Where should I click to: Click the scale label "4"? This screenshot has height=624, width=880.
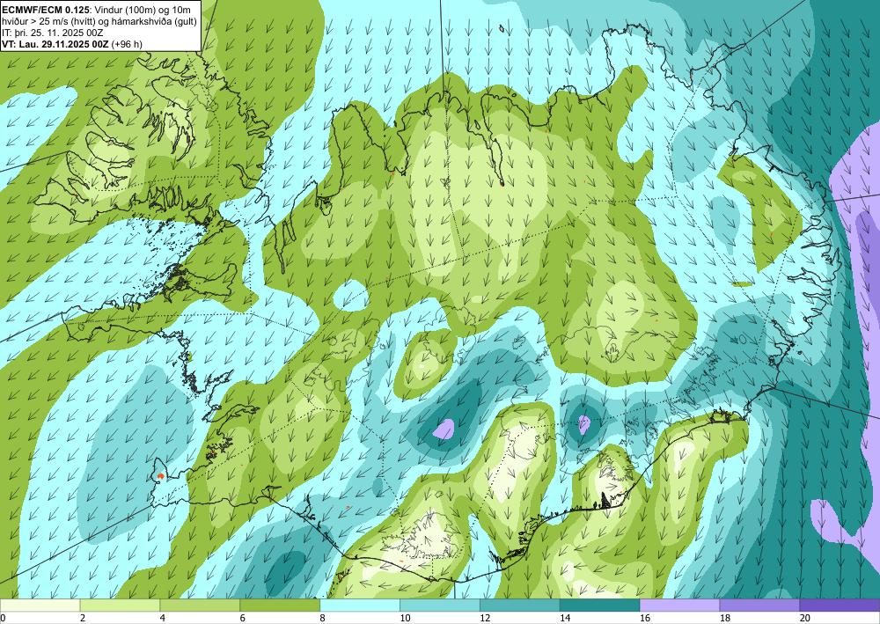tap(162, 618)
